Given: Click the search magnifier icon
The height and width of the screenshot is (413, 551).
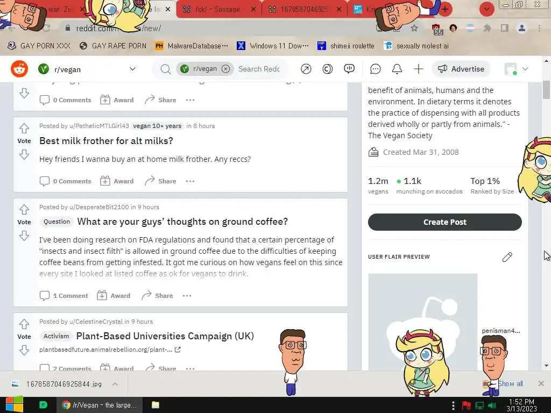Looking at the screenshot, I should 166,69.
